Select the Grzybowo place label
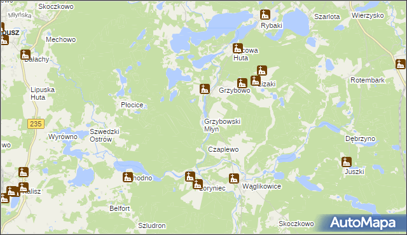The height and width of the screenshot is (235, 407). point(235,90)
